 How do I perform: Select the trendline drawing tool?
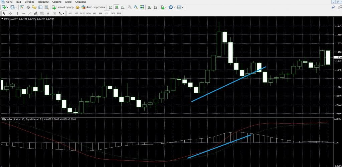pyautogui.click(x=30, y=13)
